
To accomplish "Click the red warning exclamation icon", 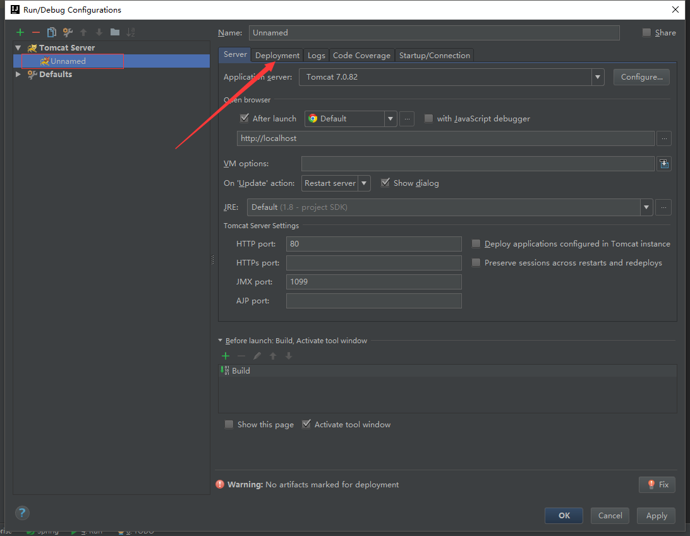I will coord(220,485).
